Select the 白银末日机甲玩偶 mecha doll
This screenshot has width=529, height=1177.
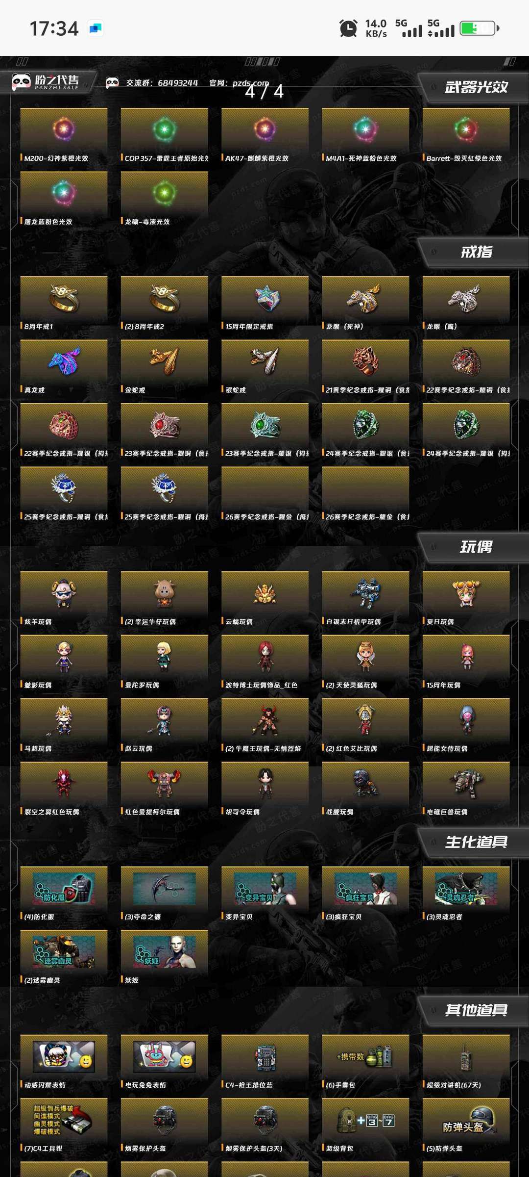coord(365,593)
